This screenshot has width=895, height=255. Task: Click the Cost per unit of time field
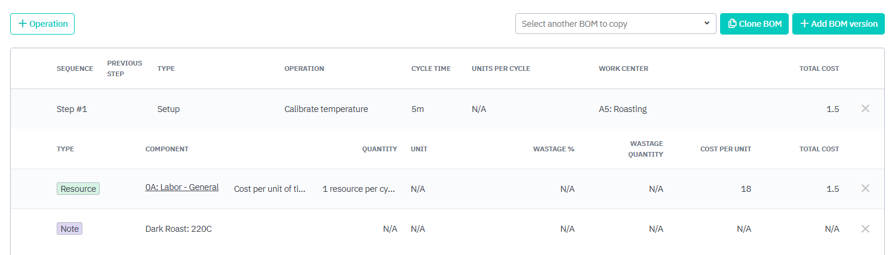[269, 189]
